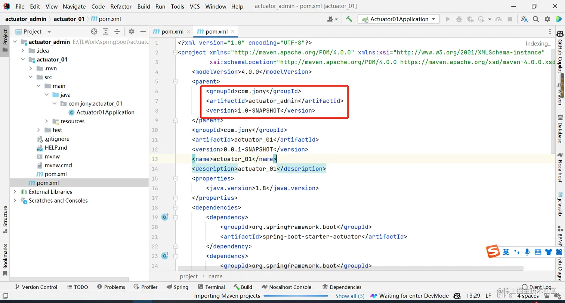Image resolution: width=565 pixels, height=303 pixels.
Task: Fold the properties tag on line 15
Action: pyautogui.click(x=175, y=178)
